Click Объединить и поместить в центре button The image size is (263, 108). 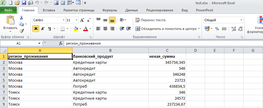166,29
